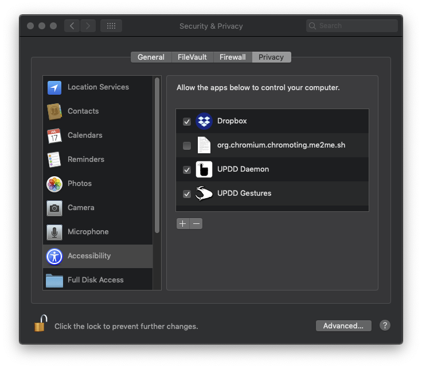Screen dimensions: 422x368
Task: Click the UPDD Gestures icon
Action: point(204,193)
